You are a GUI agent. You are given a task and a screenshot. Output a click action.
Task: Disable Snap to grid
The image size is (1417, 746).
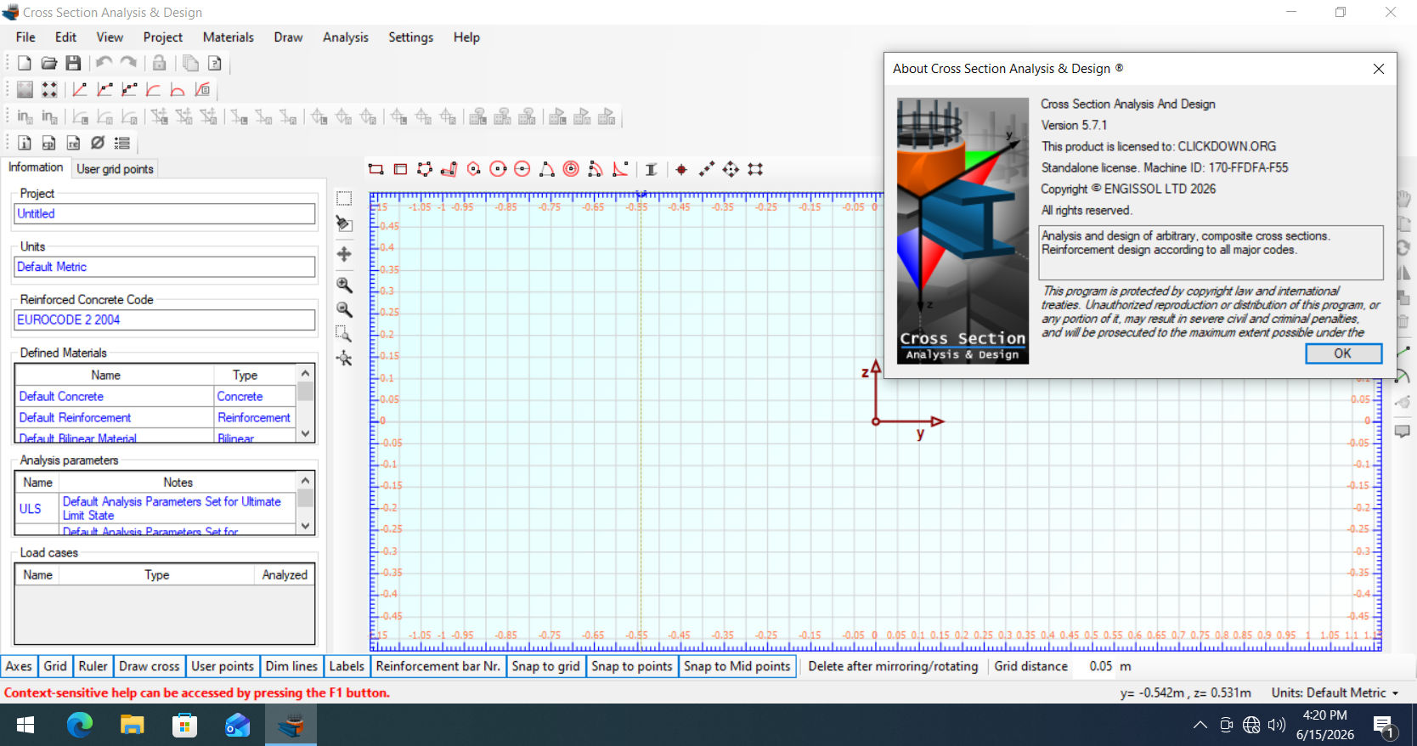[546, 666]
